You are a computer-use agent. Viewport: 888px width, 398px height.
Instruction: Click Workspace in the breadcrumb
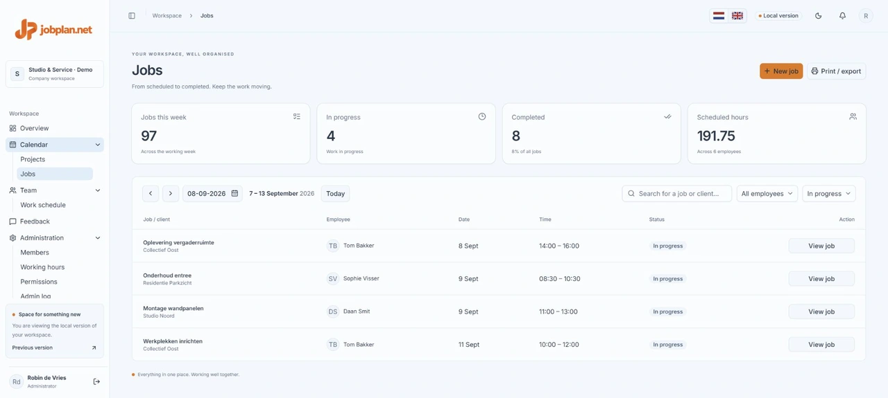click(167, 16)
